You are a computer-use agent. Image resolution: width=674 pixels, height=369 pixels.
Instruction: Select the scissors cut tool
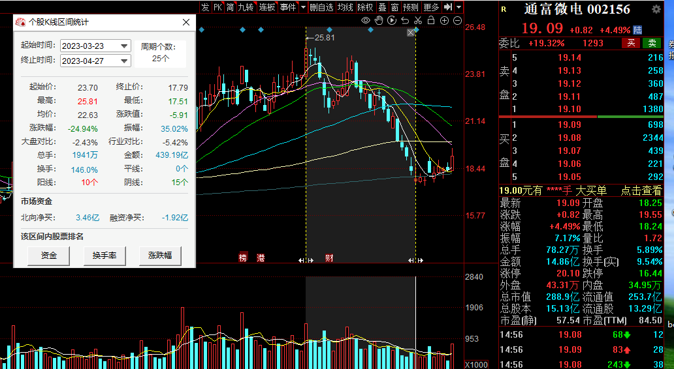(418, 21)
